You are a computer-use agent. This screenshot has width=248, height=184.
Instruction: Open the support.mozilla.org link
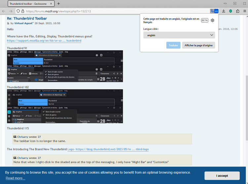[x=44, y=41]
